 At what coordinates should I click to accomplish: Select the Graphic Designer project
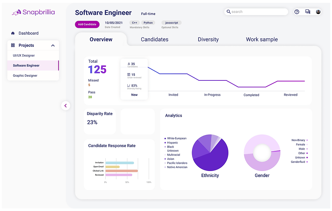[33, 76]
